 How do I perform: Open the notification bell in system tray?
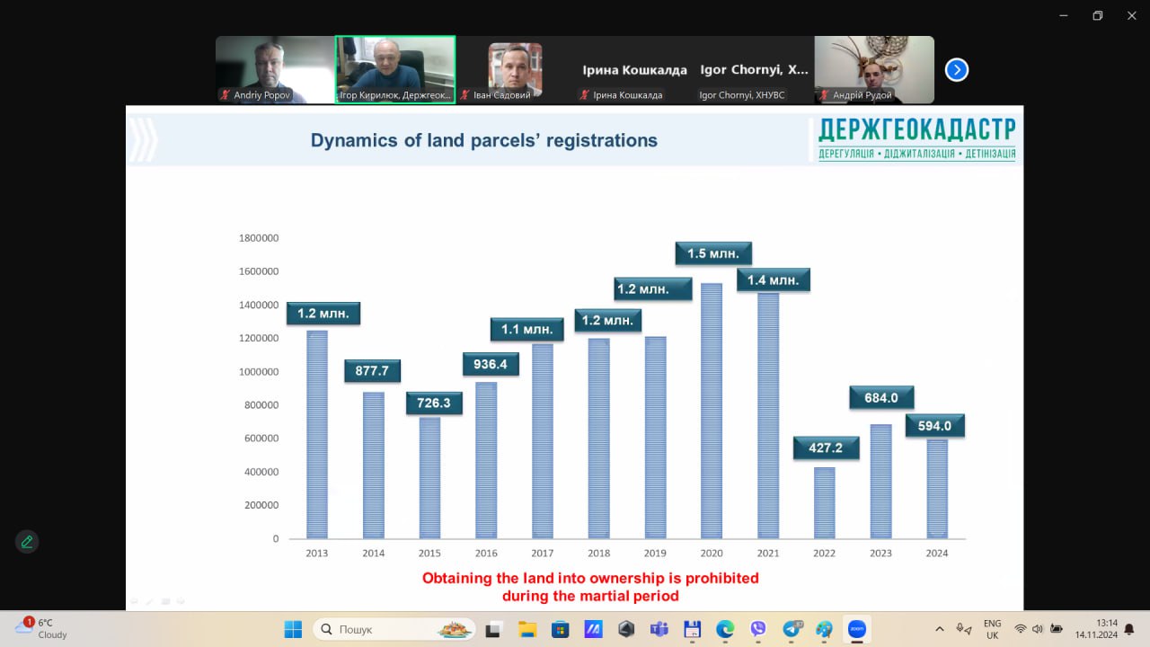1129,629
